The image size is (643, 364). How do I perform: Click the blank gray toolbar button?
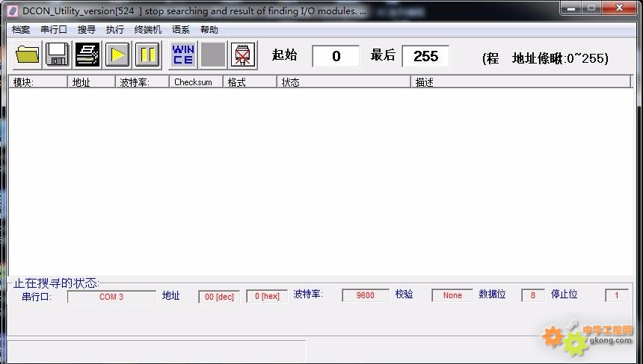coord(213,55)
